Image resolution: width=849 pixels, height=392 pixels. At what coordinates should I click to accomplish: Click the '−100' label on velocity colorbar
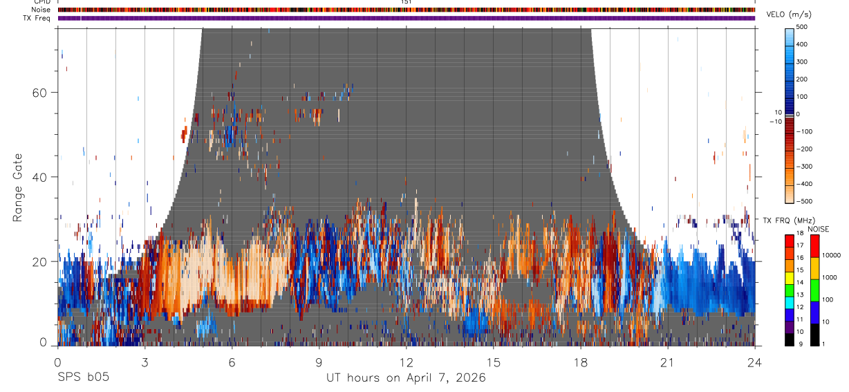[x=803, y=131]
